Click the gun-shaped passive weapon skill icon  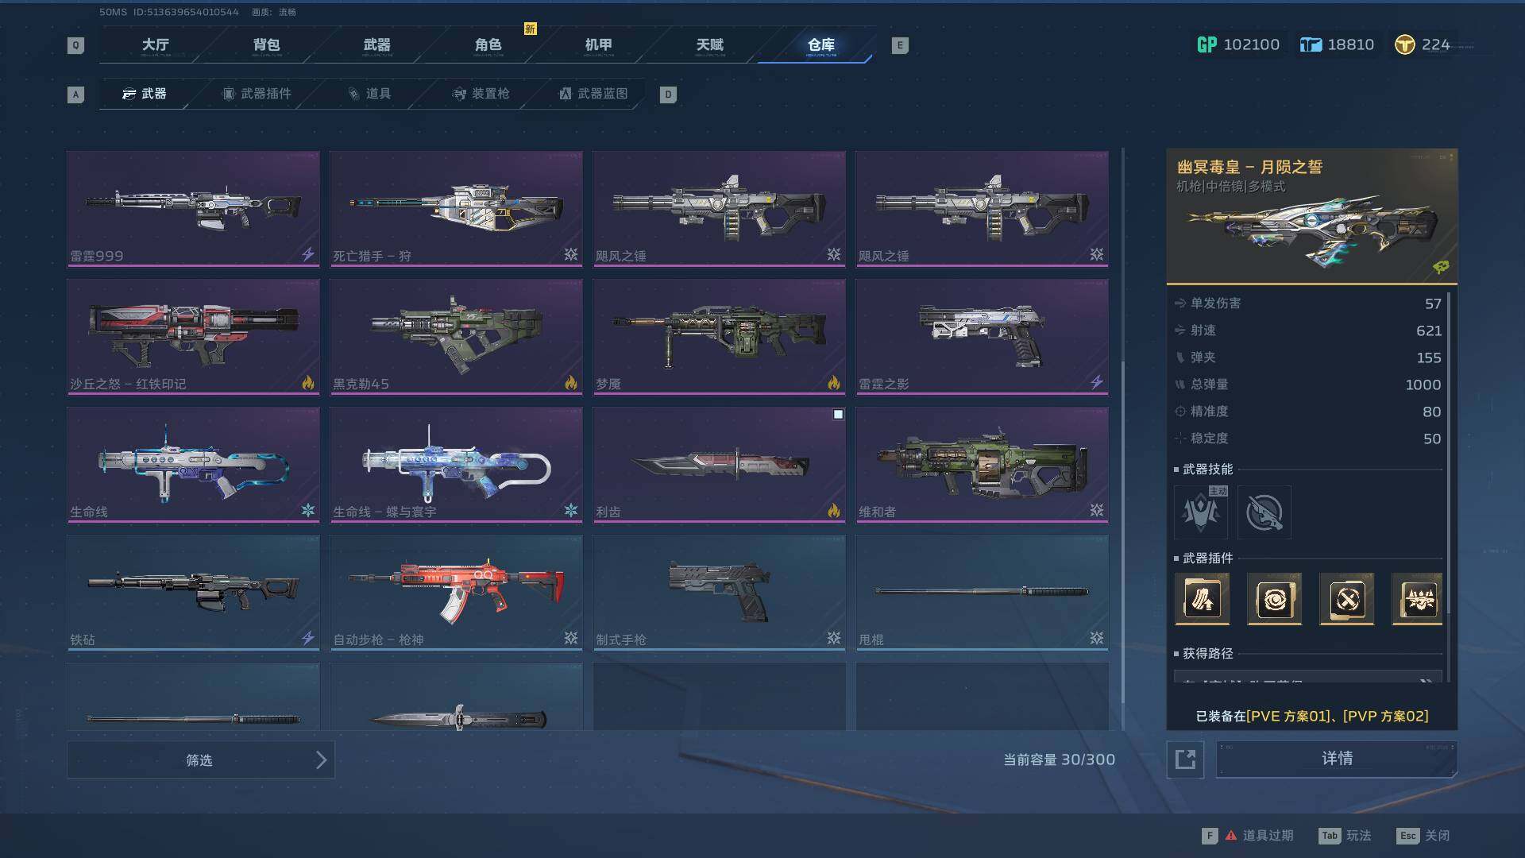tap(1264, 512)
